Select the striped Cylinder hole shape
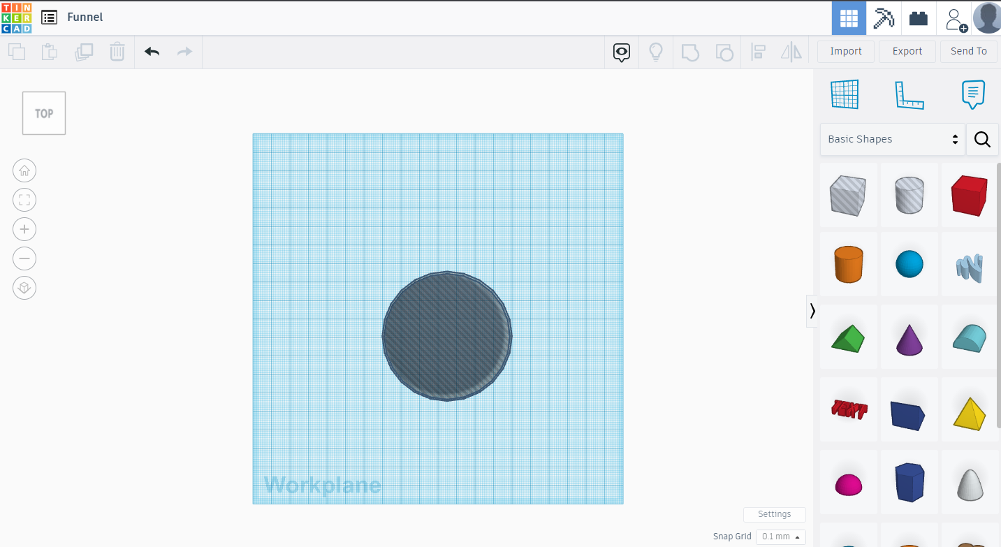This screenshot has width=1001, height=547. pyautogui.click(x=909, y=195)
